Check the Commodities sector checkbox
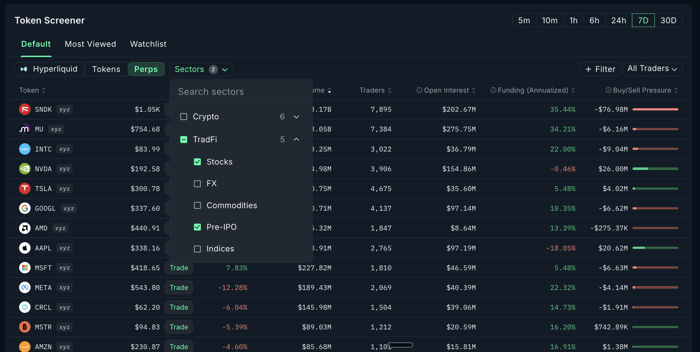 (x=197, y=206)
